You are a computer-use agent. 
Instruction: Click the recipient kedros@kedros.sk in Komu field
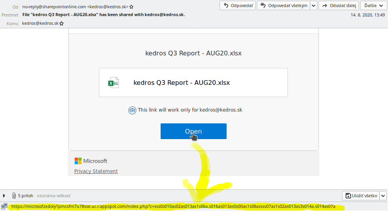click(x=40, y=23)
